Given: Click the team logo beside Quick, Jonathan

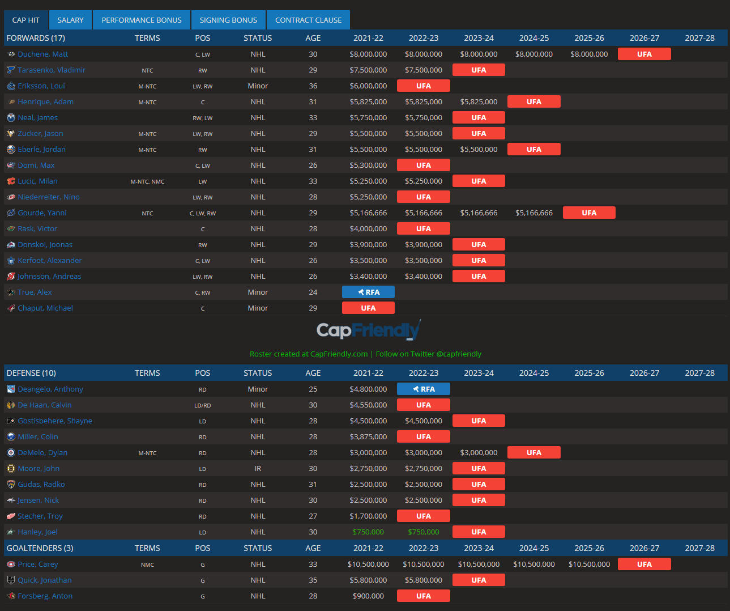Looking at the screenshot, I should click(x=11, y=580).
